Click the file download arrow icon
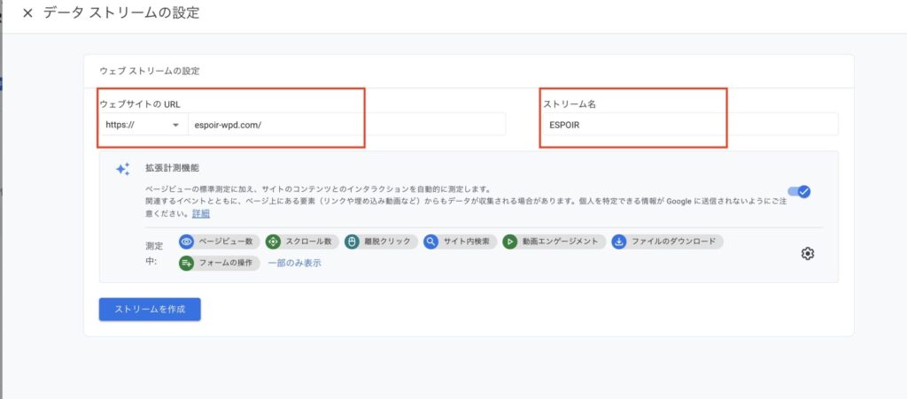 coord(619,242)
